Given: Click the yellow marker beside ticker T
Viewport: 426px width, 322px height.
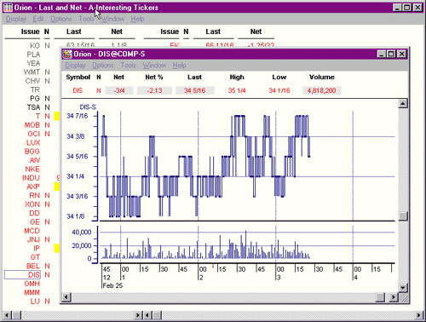Looking at the screenshot, I should pyautogui.click(x=57, y=116).
